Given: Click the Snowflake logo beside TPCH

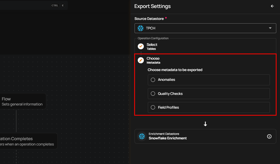Looking at the screenshot, I should [140, 28].
